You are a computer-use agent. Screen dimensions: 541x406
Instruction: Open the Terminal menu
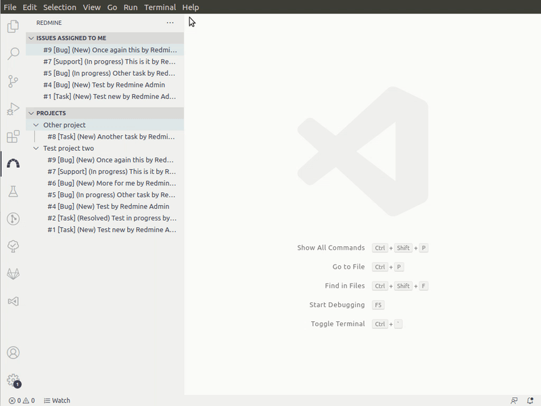click(x=160, y=7)
